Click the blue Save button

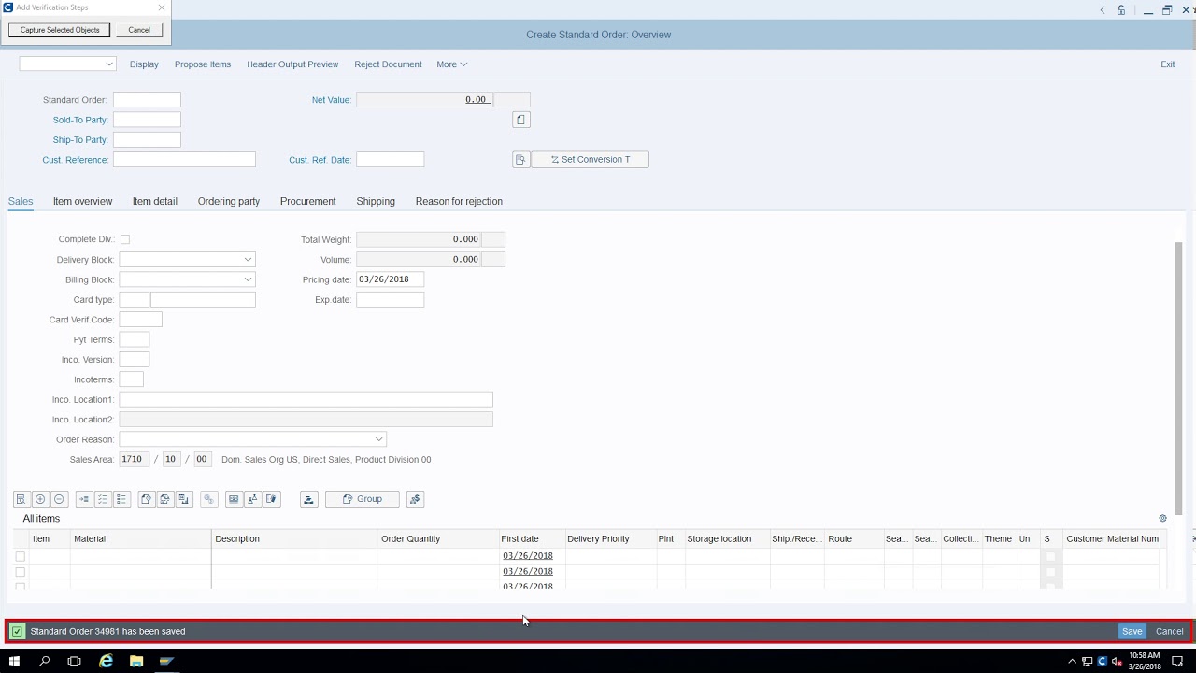1132,631
